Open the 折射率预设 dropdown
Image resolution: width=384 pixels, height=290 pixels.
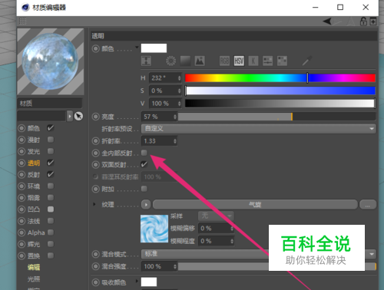pyautogui.click(x=259, y=128)
